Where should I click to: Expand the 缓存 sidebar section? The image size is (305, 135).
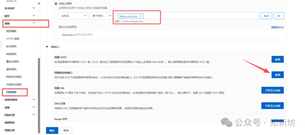click(x=34, y=16)
